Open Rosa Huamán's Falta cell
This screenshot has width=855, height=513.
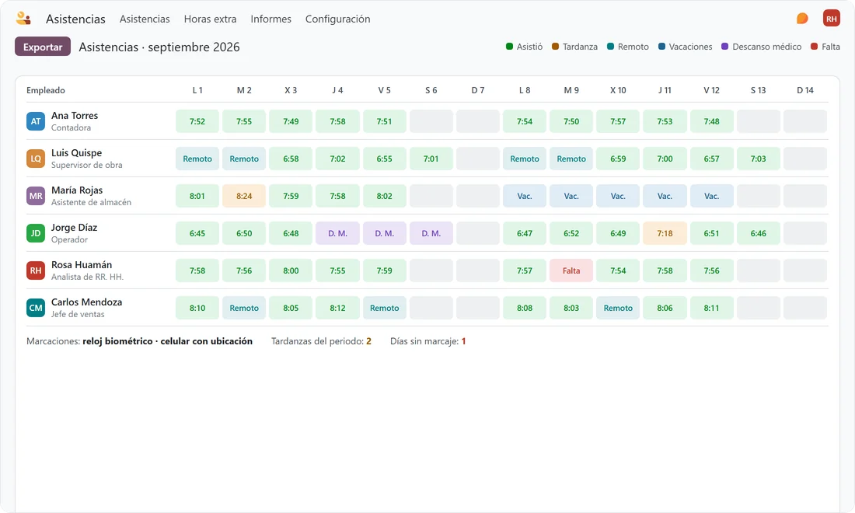571,270
